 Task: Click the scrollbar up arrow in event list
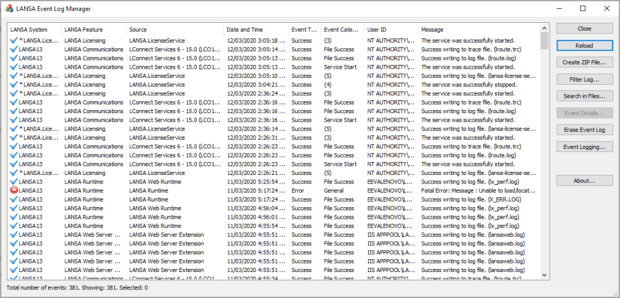pos(544,28)
